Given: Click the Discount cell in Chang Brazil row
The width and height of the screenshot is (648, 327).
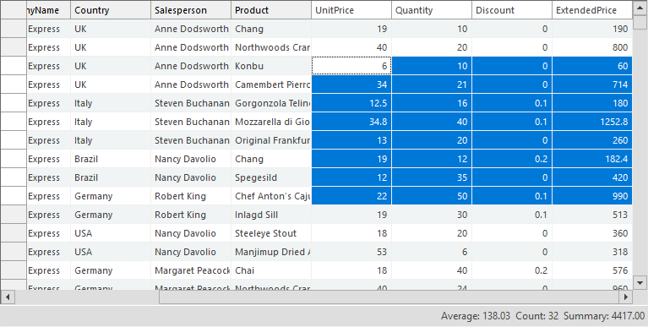Looking at the screenshot, I should point(511,159).
